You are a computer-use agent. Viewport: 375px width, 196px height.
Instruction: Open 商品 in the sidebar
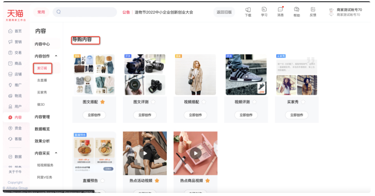click(15, 64)
